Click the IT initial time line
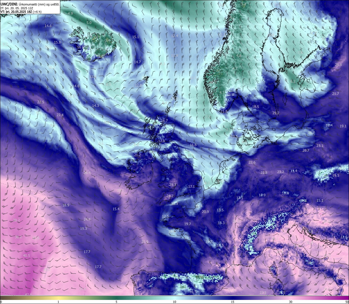 point(17,8)
